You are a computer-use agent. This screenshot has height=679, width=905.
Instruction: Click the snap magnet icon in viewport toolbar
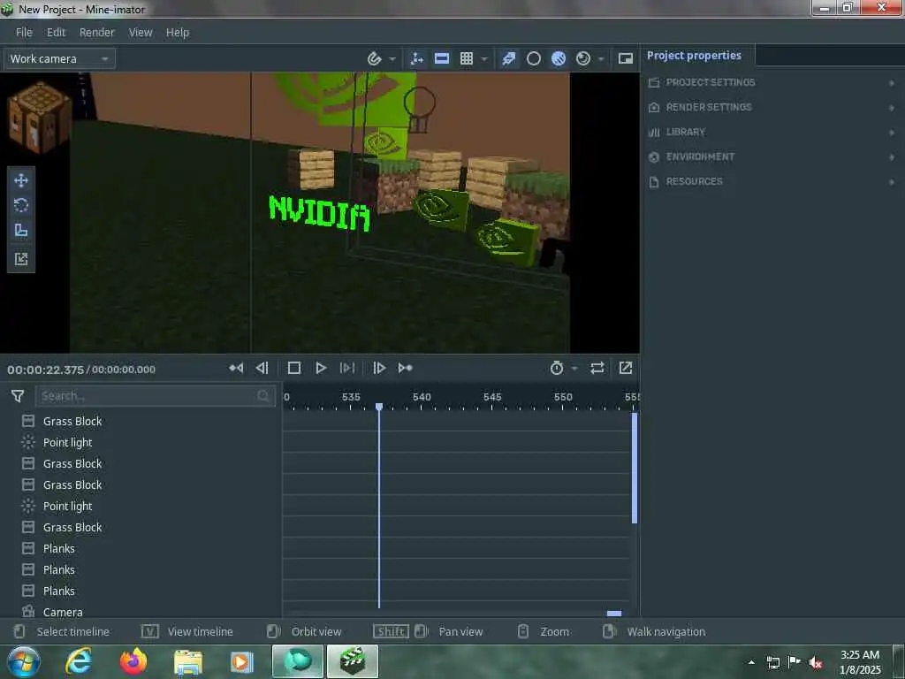tap(374, 58)
